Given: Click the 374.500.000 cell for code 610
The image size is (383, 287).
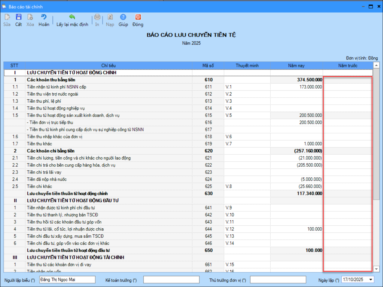Looking at the screenshot, I should pyautogui.click(x=296, y=80).
